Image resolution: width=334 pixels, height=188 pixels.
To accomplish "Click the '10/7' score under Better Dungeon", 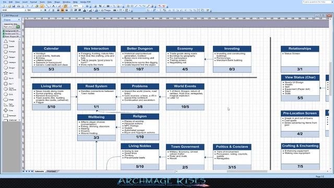I will pyautogui.click(x=140, y=69).
